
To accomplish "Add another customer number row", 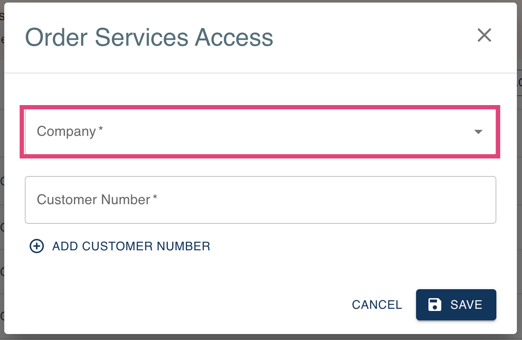I will tap(120, 246).
